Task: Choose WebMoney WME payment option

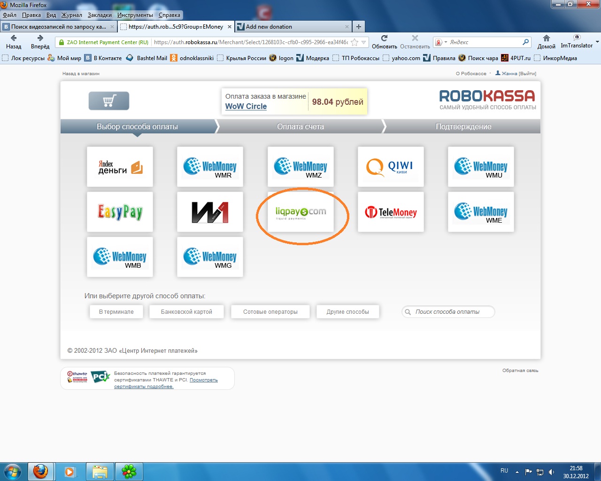Action: pyautogui.click(x=481, y=212)
